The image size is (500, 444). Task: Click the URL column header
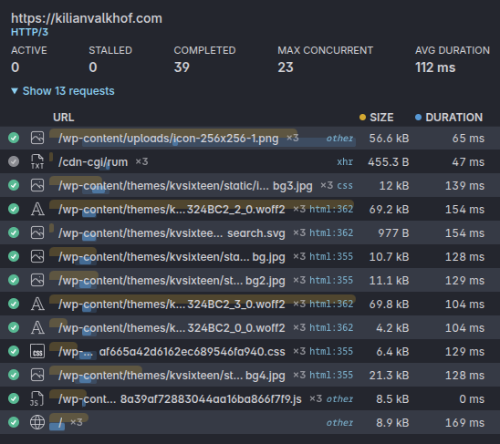[64, 118]
